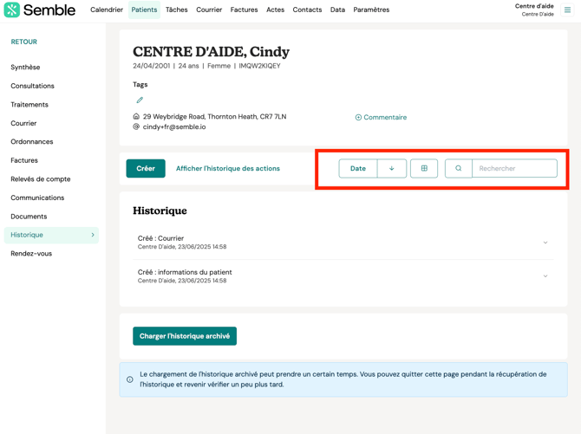Open the Calendrier menu
The height and width of the screenshot is (434, 581).
107,10
